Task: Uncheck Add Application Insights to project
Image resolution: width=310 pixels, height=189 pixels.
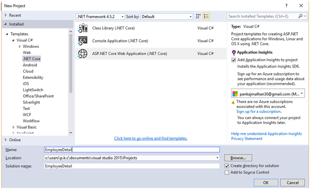Action: (233, 60)
